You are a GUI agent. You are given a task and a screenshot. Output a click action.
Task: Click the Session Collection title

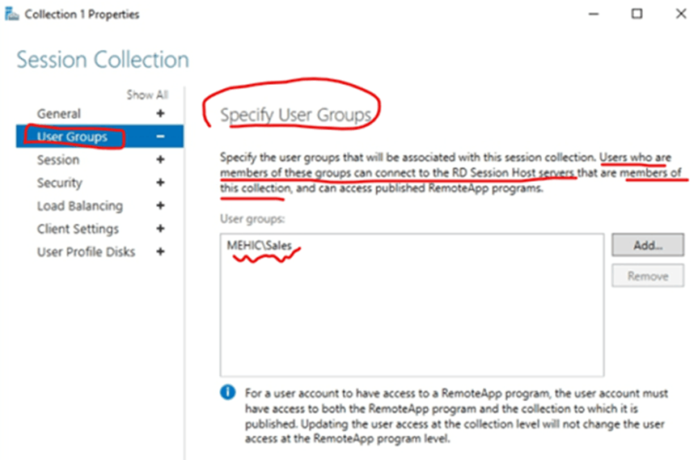coord(103,60)
